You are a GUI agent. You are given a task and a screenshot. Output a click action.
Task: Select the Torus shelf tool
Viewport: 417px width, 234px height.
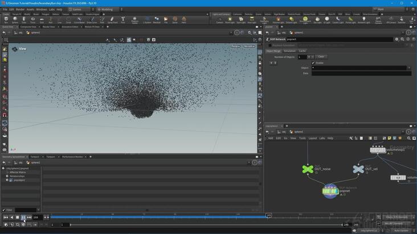coord(32,20)
